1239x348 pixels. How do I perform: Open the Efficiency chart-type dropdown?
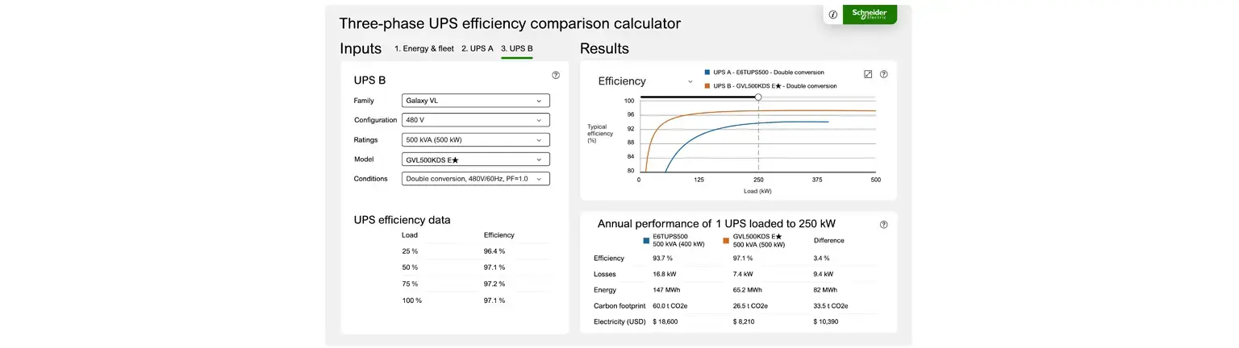click(x=646, y=81)
